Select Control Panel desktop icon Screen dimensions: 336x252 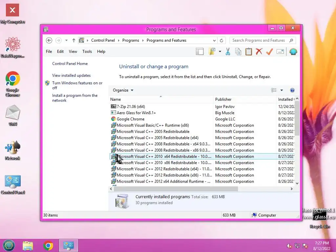click(x=13, y=184)
